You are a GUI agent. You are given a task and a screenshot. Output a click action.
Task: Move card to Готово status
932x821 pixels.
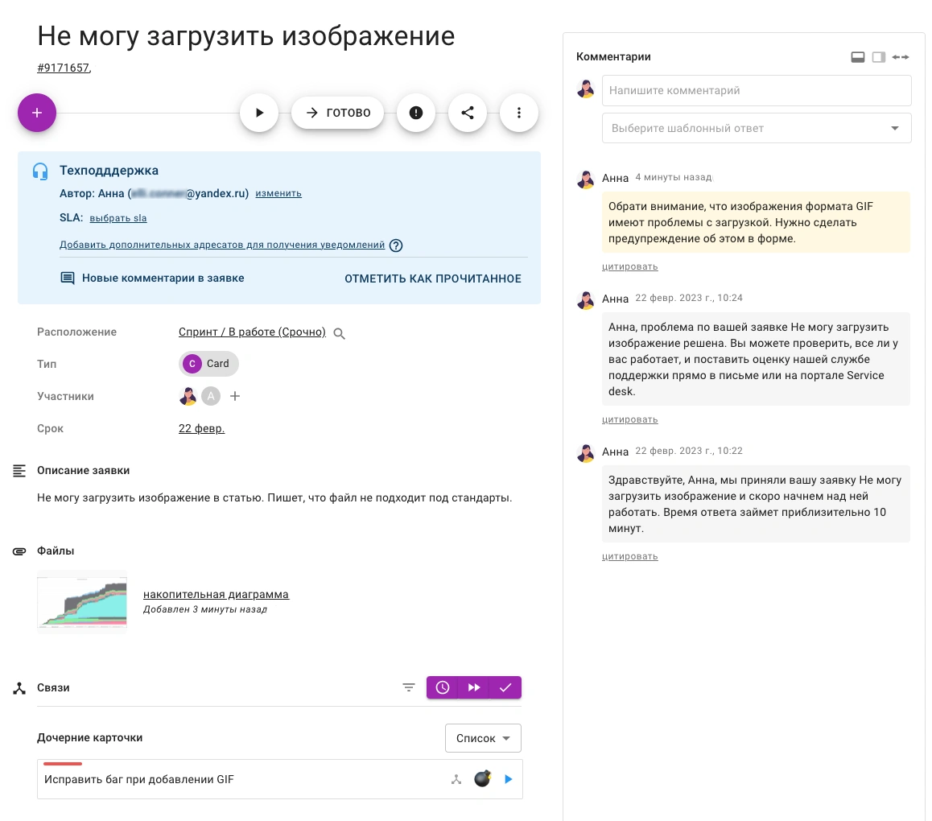point(338,113)
